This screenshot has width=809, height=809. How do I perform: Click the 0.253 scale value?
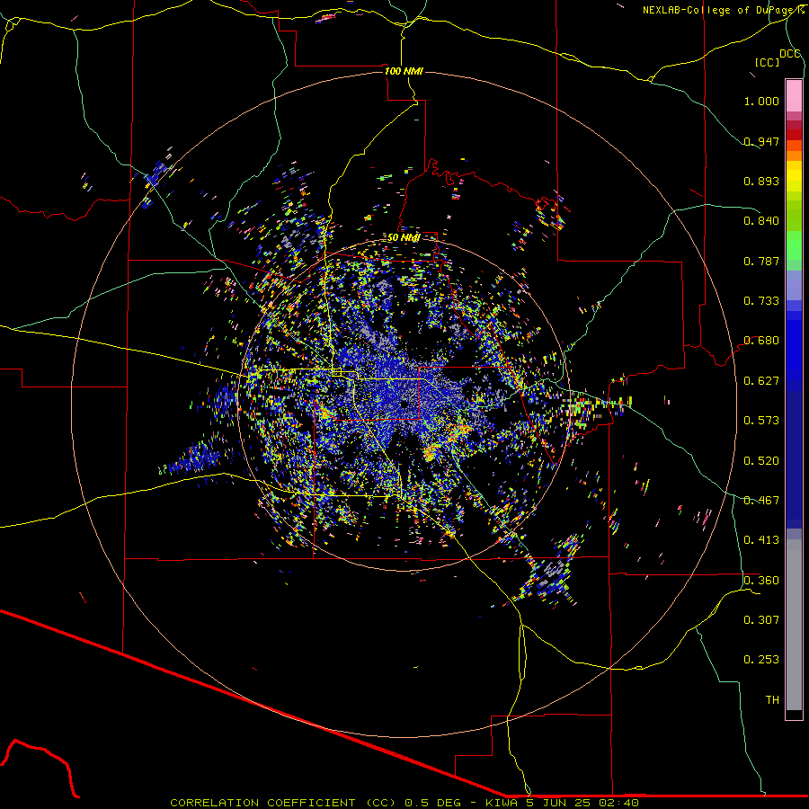click(761, 660)
